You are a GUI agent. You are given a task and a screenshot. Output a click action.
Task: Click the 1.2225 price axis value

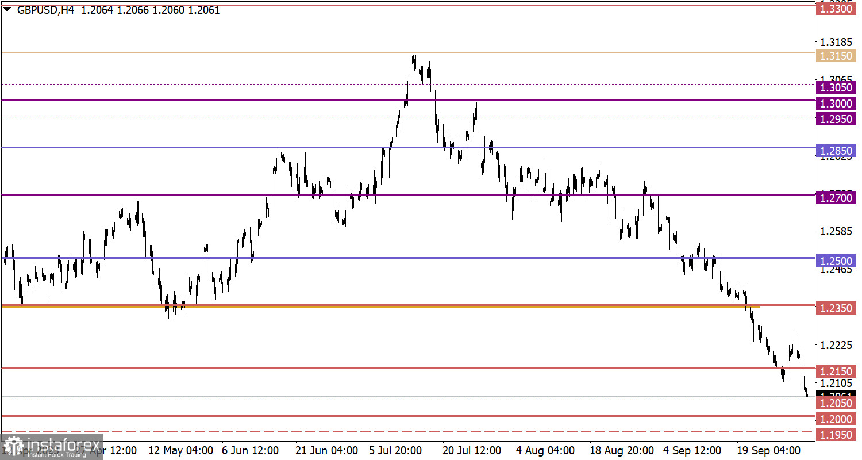[x=835, y=345]
